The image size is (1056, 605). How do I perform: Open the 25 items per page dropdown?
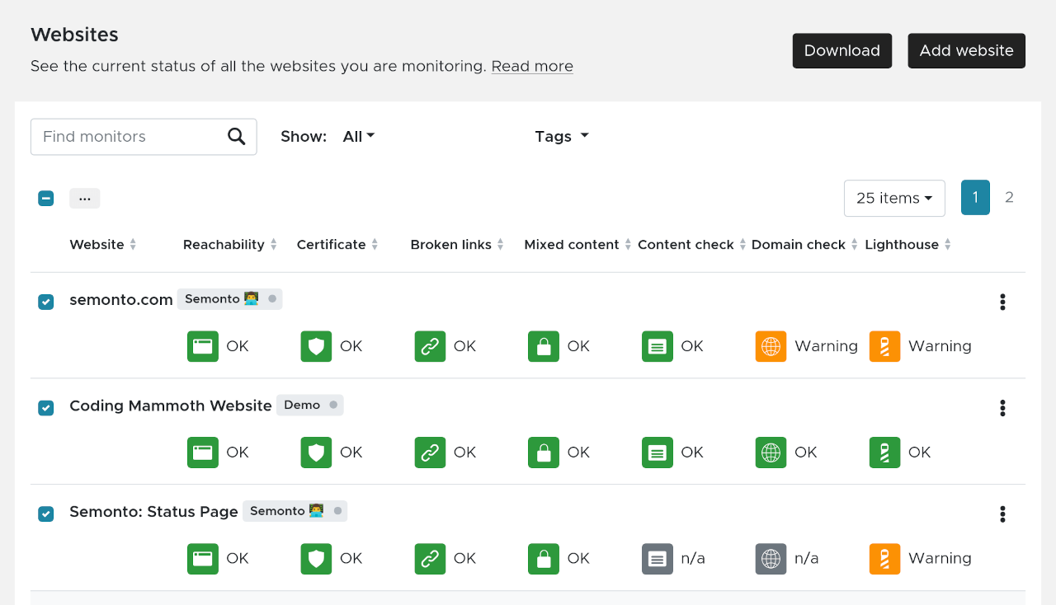point(893,199)
